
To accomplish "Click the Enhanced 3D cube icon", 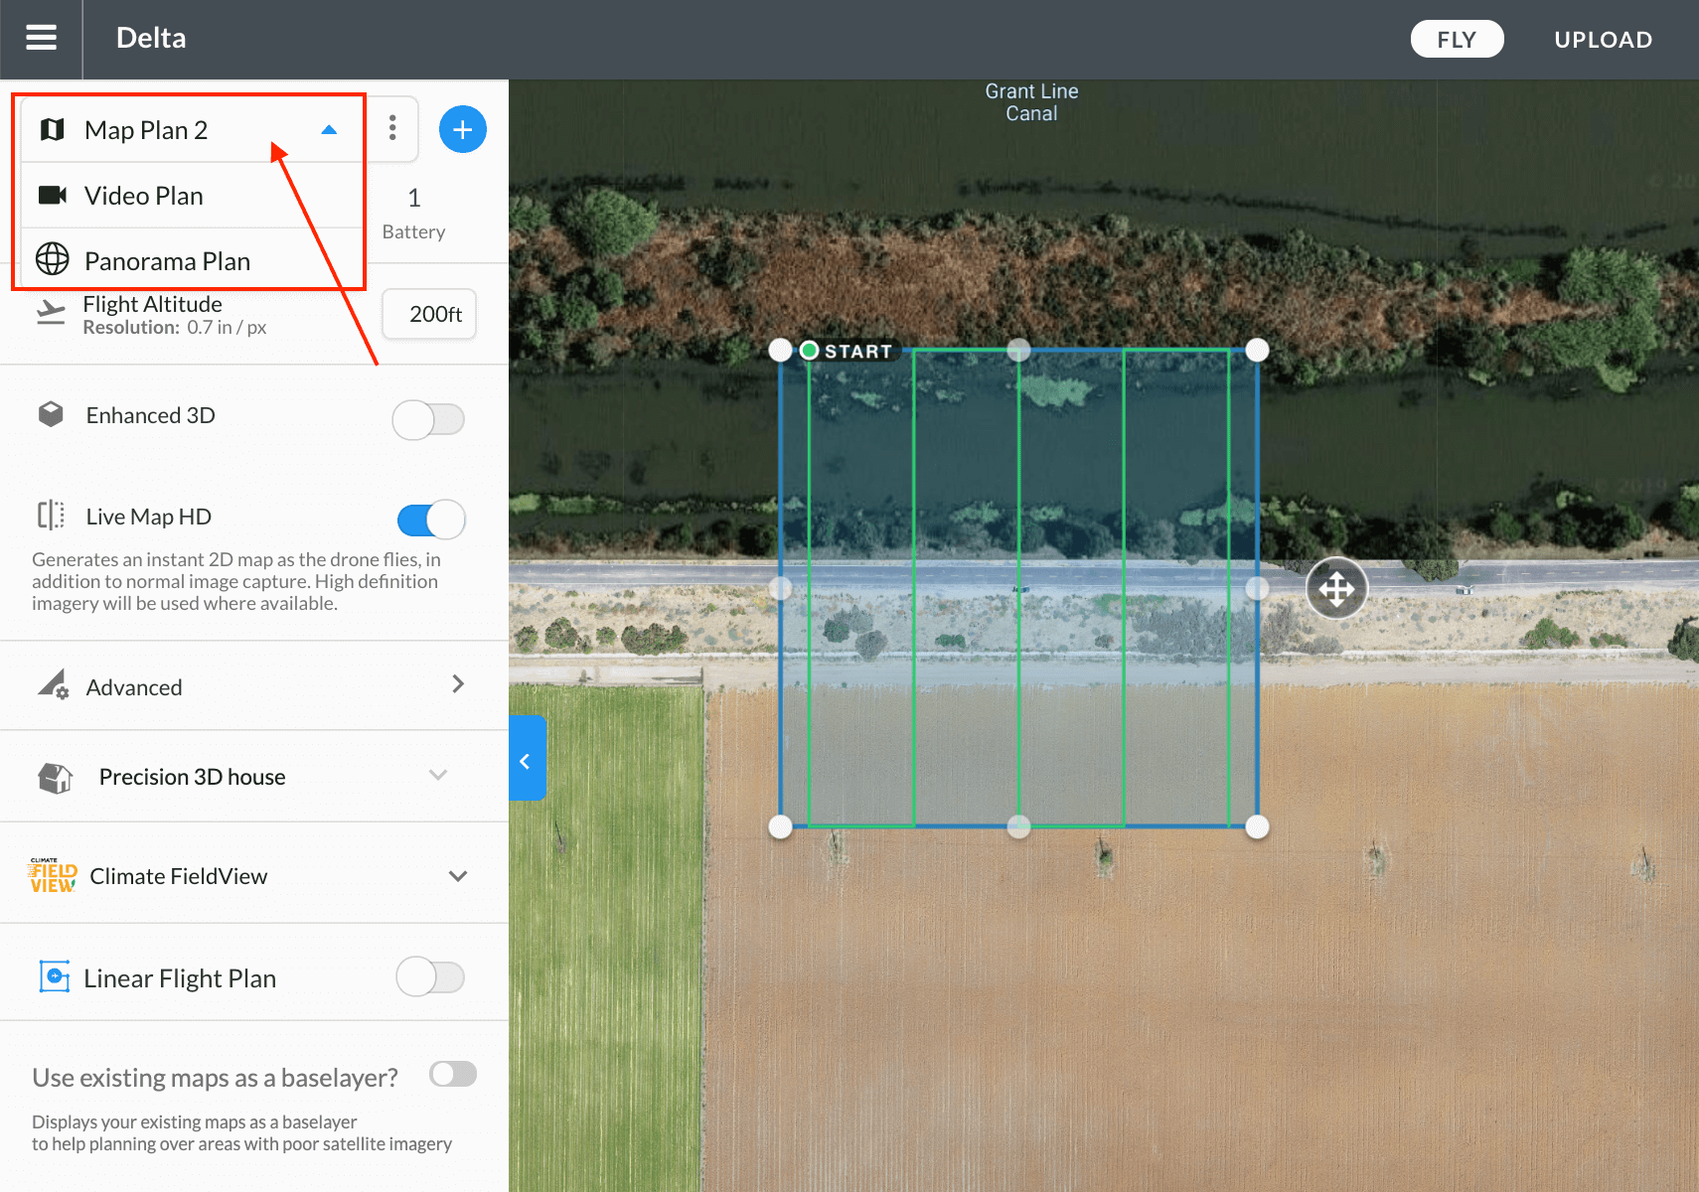I will pyautogui.click(x=51, y=414).
